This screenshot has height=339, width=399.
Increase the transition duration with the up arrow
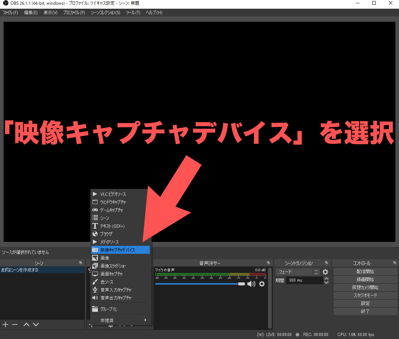click(x=326, y=278)
